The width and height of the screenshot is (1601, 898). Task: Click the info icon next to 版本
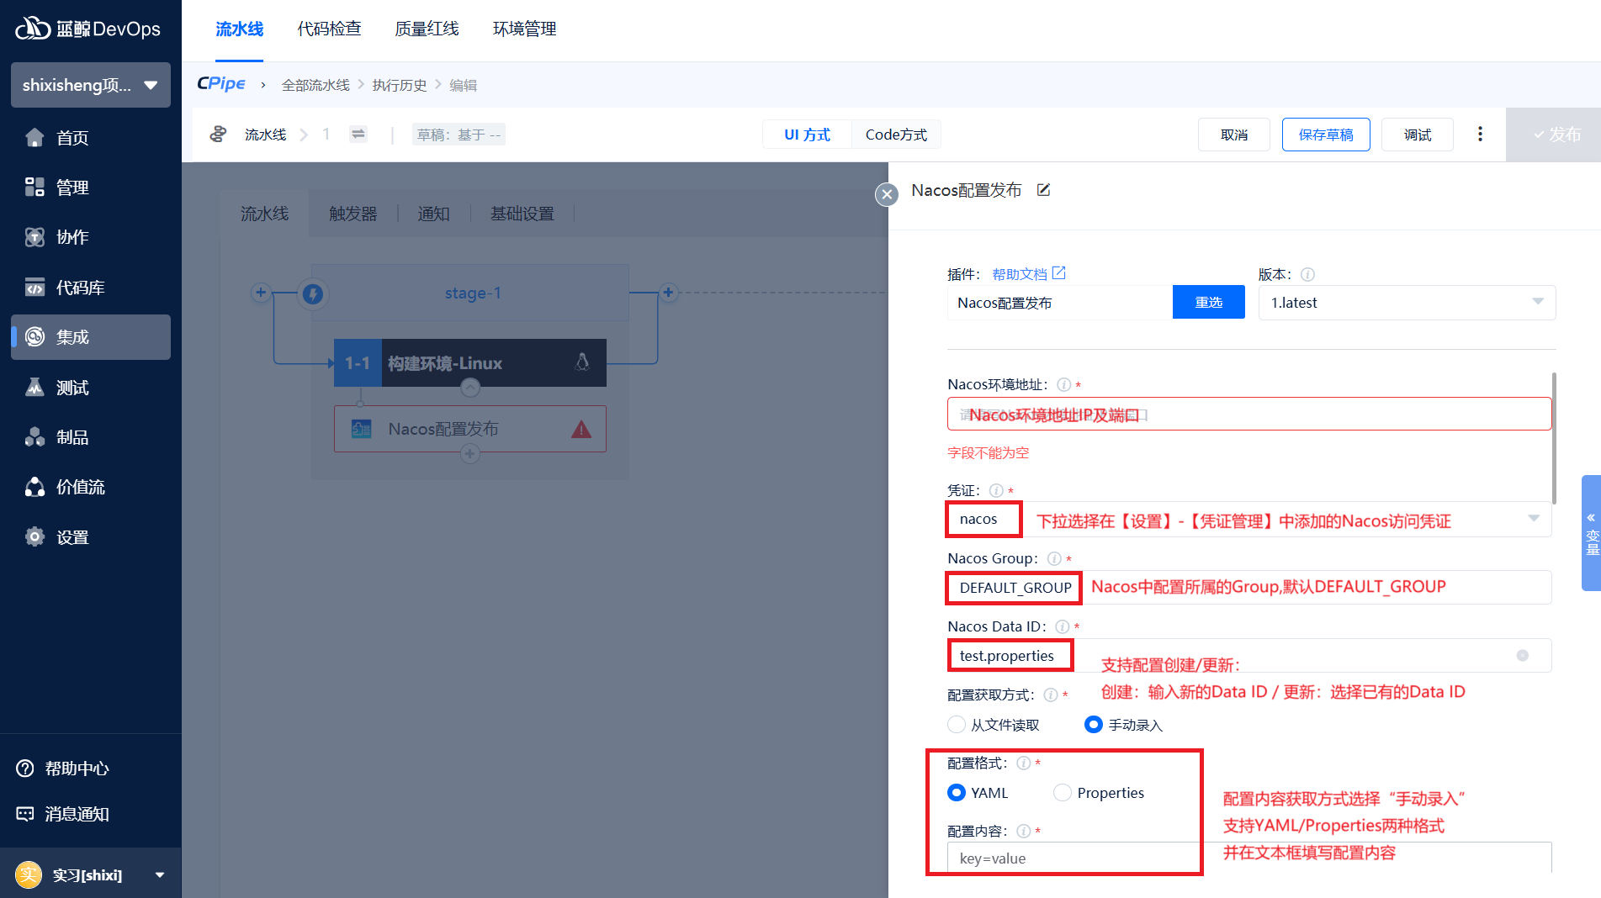click(1307, 274)
